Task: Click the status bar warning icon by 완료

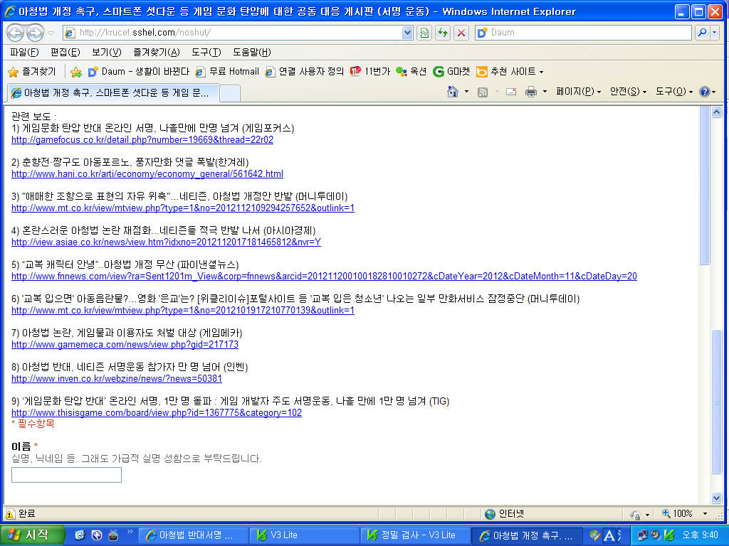Action: tap(10, 514)
